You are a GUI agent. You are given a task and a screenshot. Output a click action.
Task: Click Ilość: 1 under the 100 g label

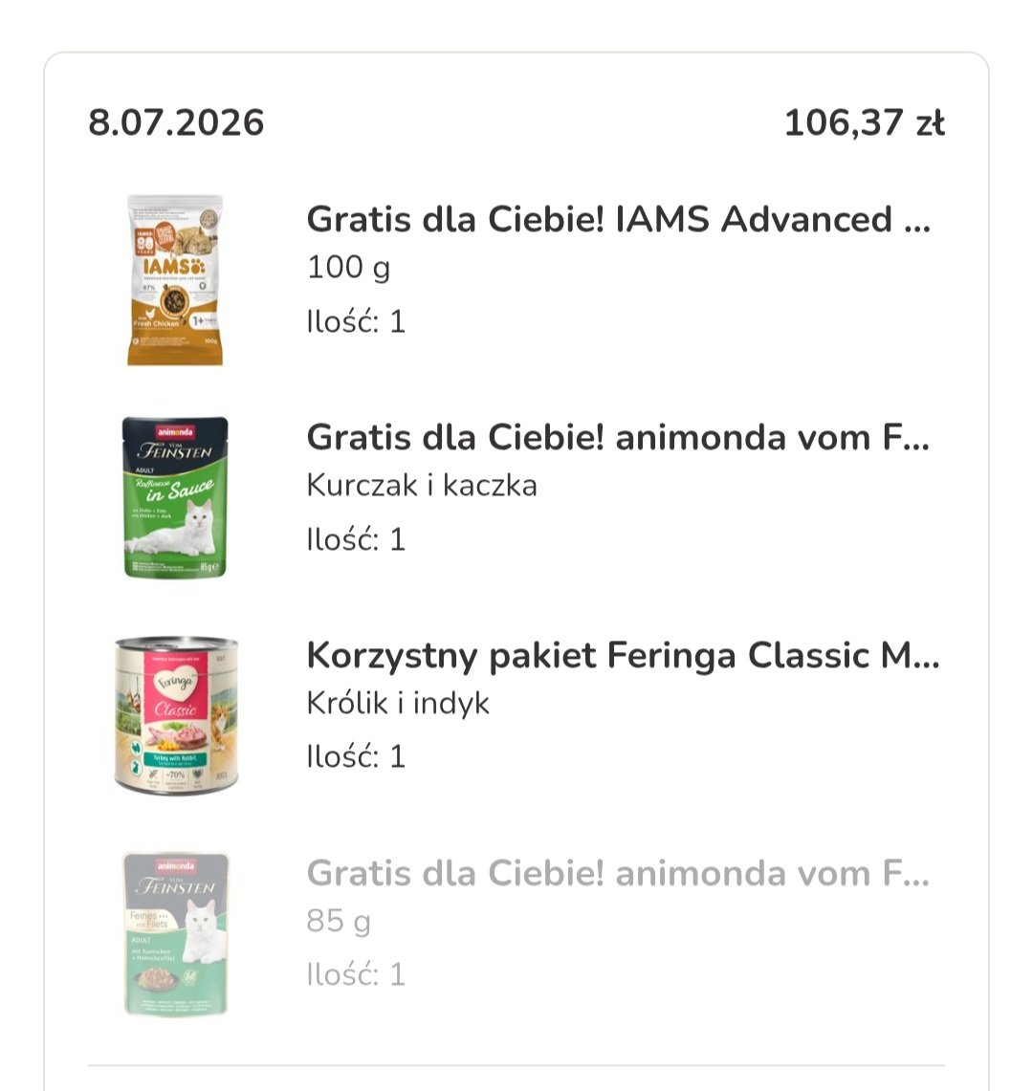356,321
